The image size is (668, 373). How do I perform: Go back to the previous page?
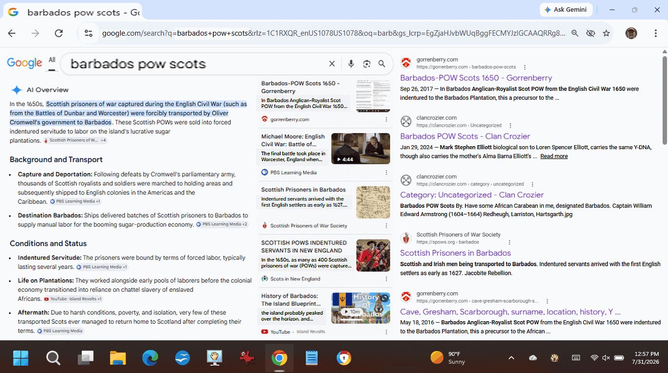(x=12, y=33)
